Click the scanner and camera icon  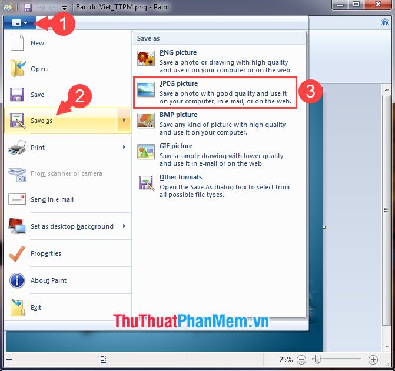17,175
